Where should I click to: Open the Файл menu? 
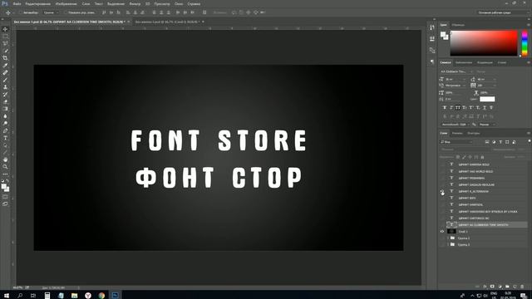click(17, 3)
